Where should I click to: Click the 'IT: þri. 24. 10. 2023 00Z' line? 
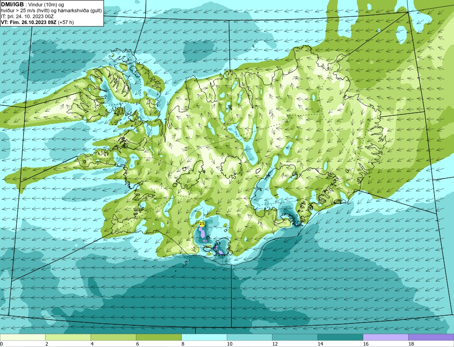click(27, 16)
